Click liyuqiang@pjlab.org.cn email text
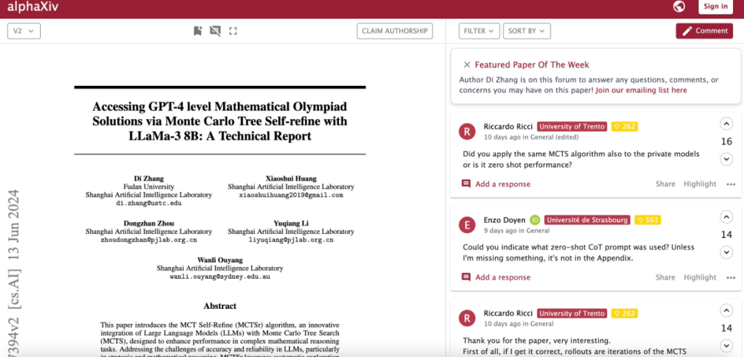Image resolution: width=744 pixels, height=357 pixels. [x=291, y=239]
